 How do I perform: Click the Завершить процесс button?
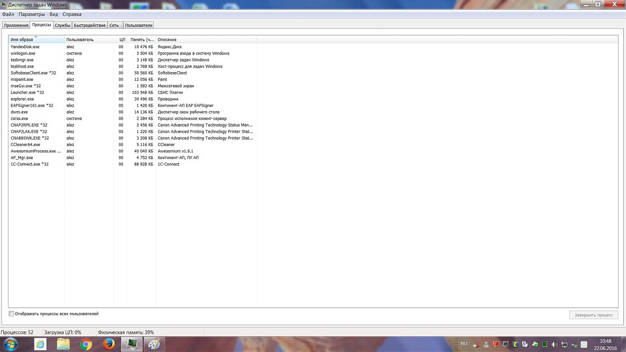pyautogui.click(x=594, y=315)
